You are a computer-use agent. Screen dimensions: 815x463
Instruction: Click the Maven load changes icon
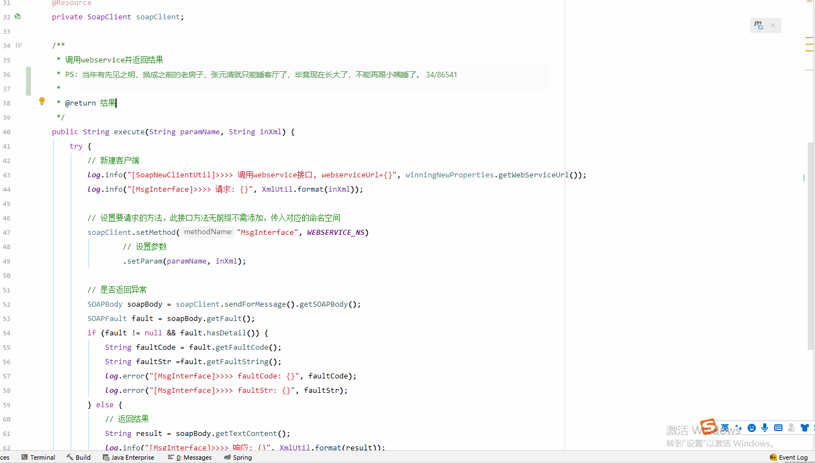[x=759, y=25]
